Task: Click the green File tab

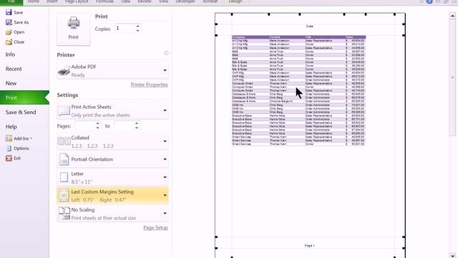Action: click(x=11, y=2)
